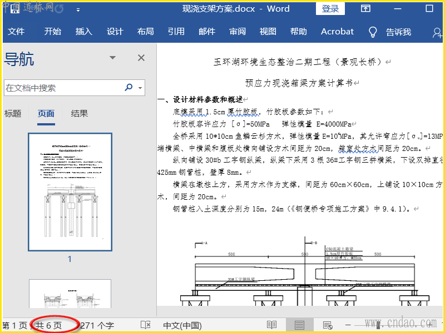Select the 引用 ribbon tab
This screenshot has height=333, width=445.
click(176, 32)
